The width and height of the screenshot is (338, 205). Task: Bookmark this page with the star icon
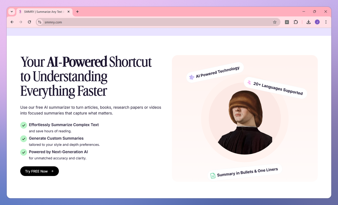pyautogui.click(x=275, y=22)
